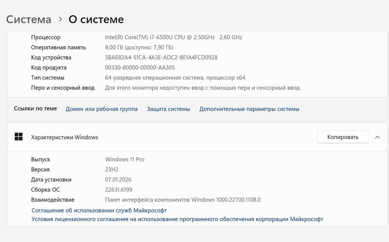Click the Перо и сенсорный ввод label
Screen dimensions: 389x242
point(63,88)
